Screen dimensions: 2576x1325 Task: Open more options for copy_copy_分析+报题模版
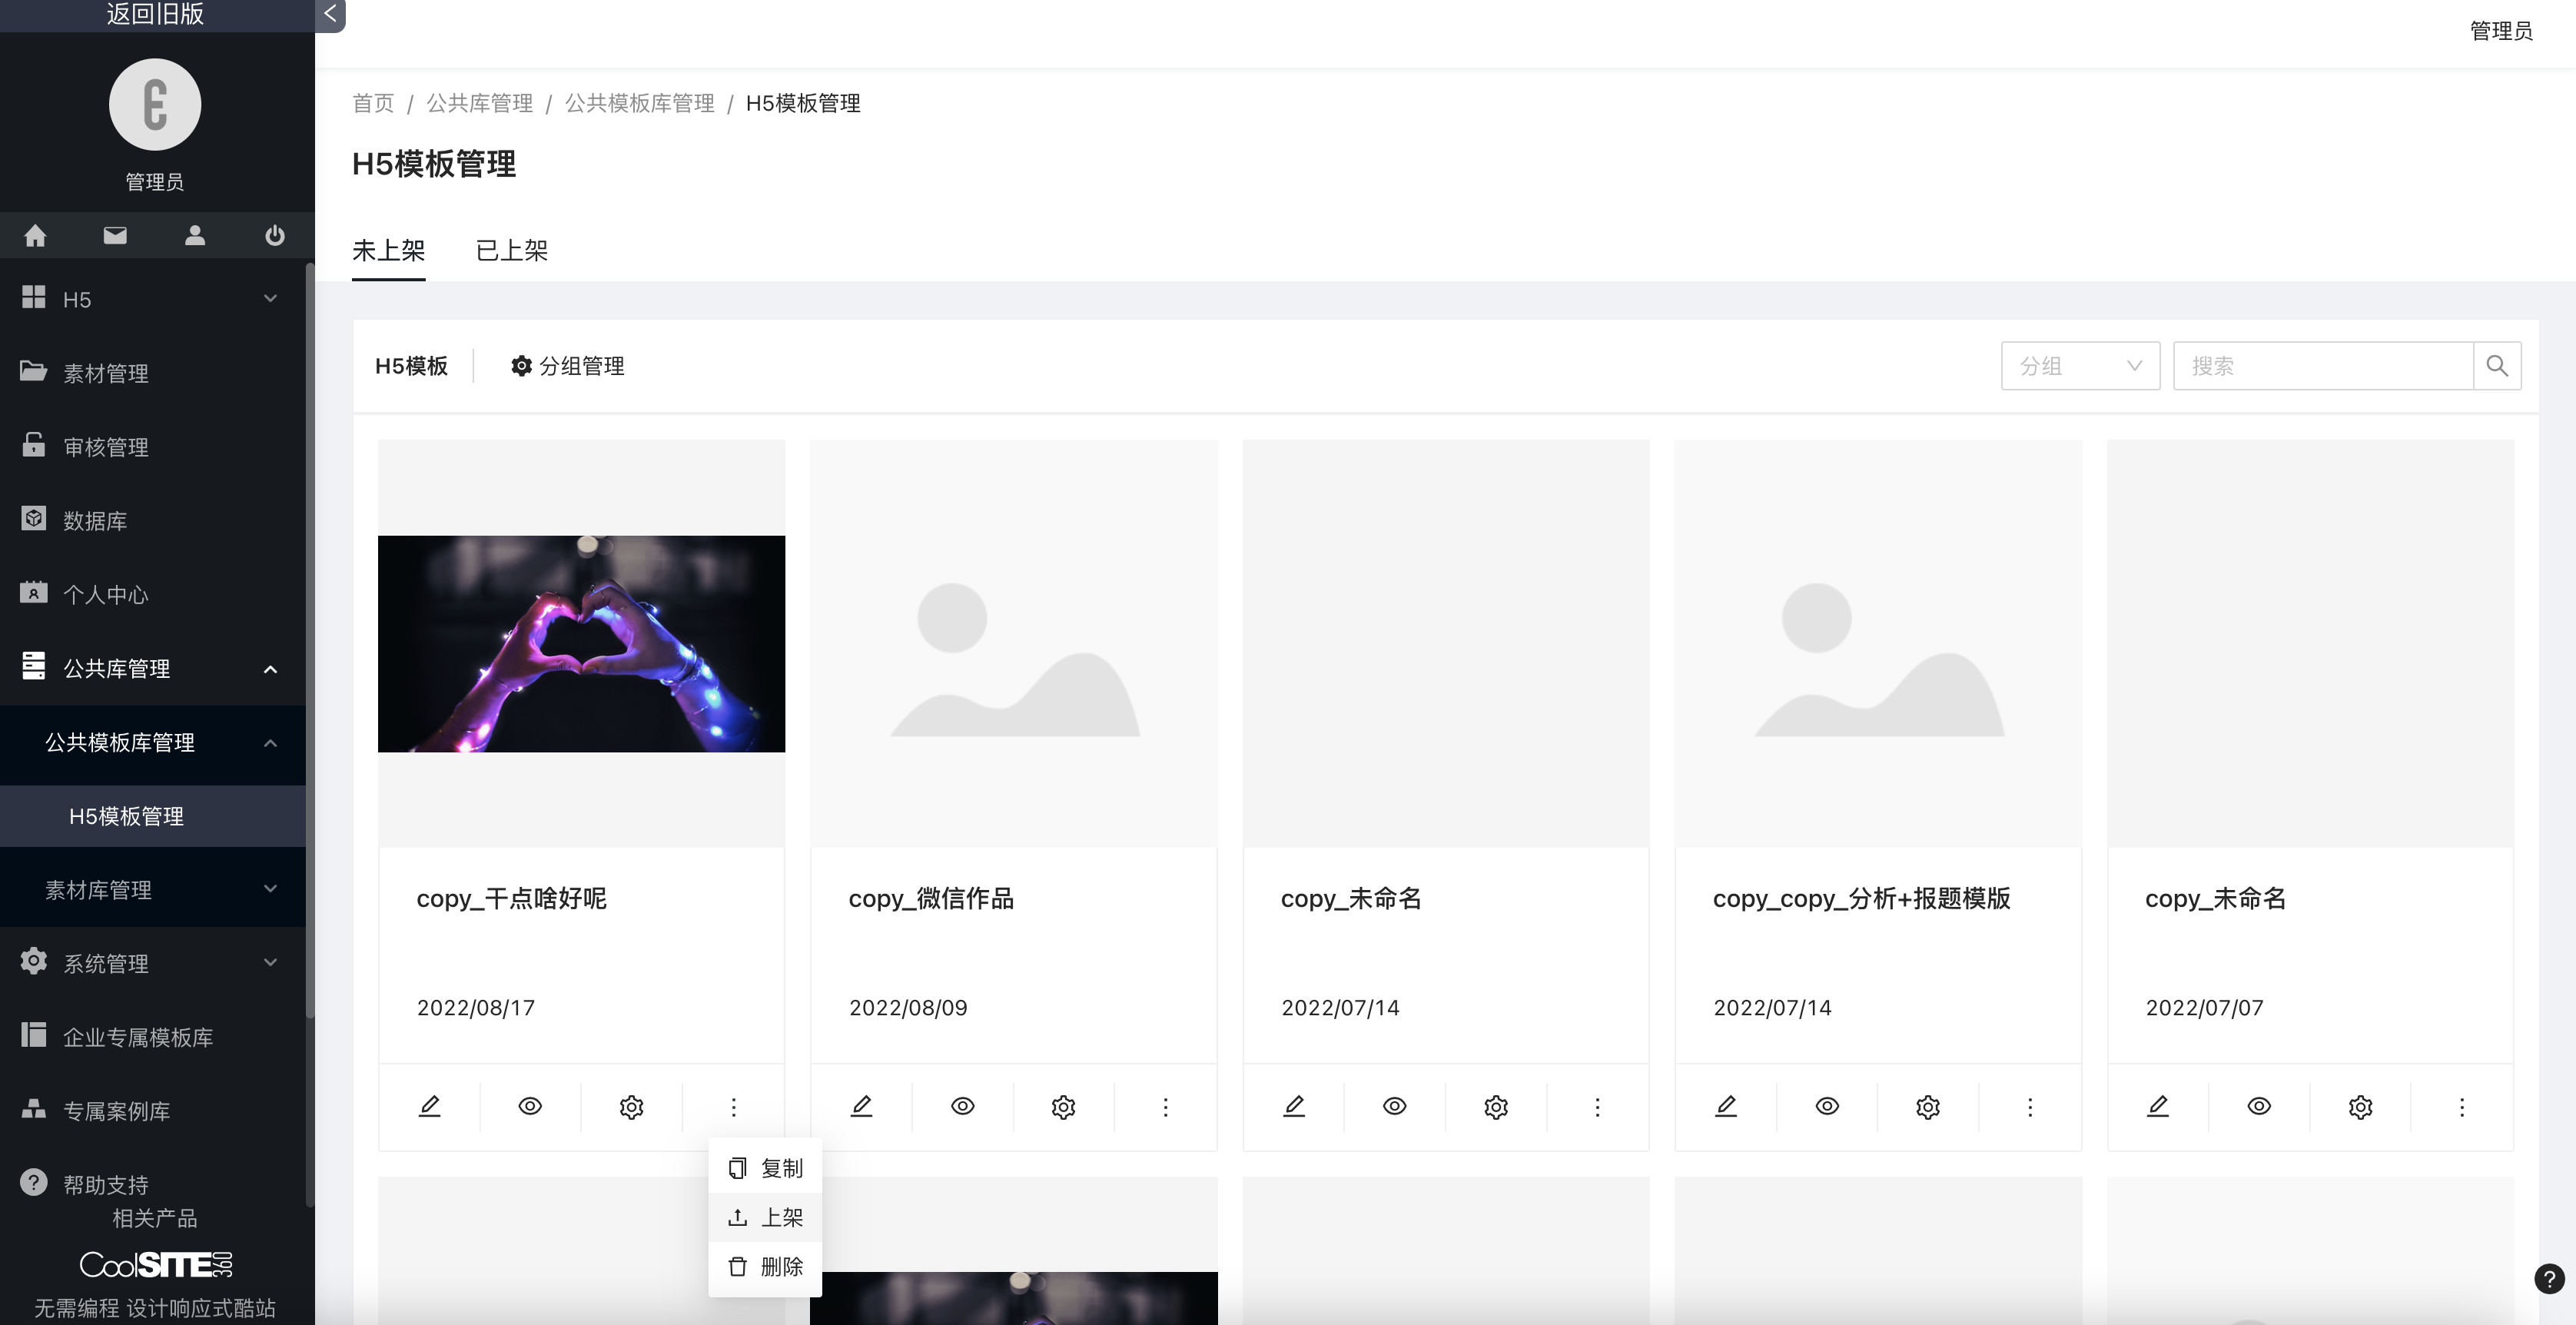click(2029, 1106)
